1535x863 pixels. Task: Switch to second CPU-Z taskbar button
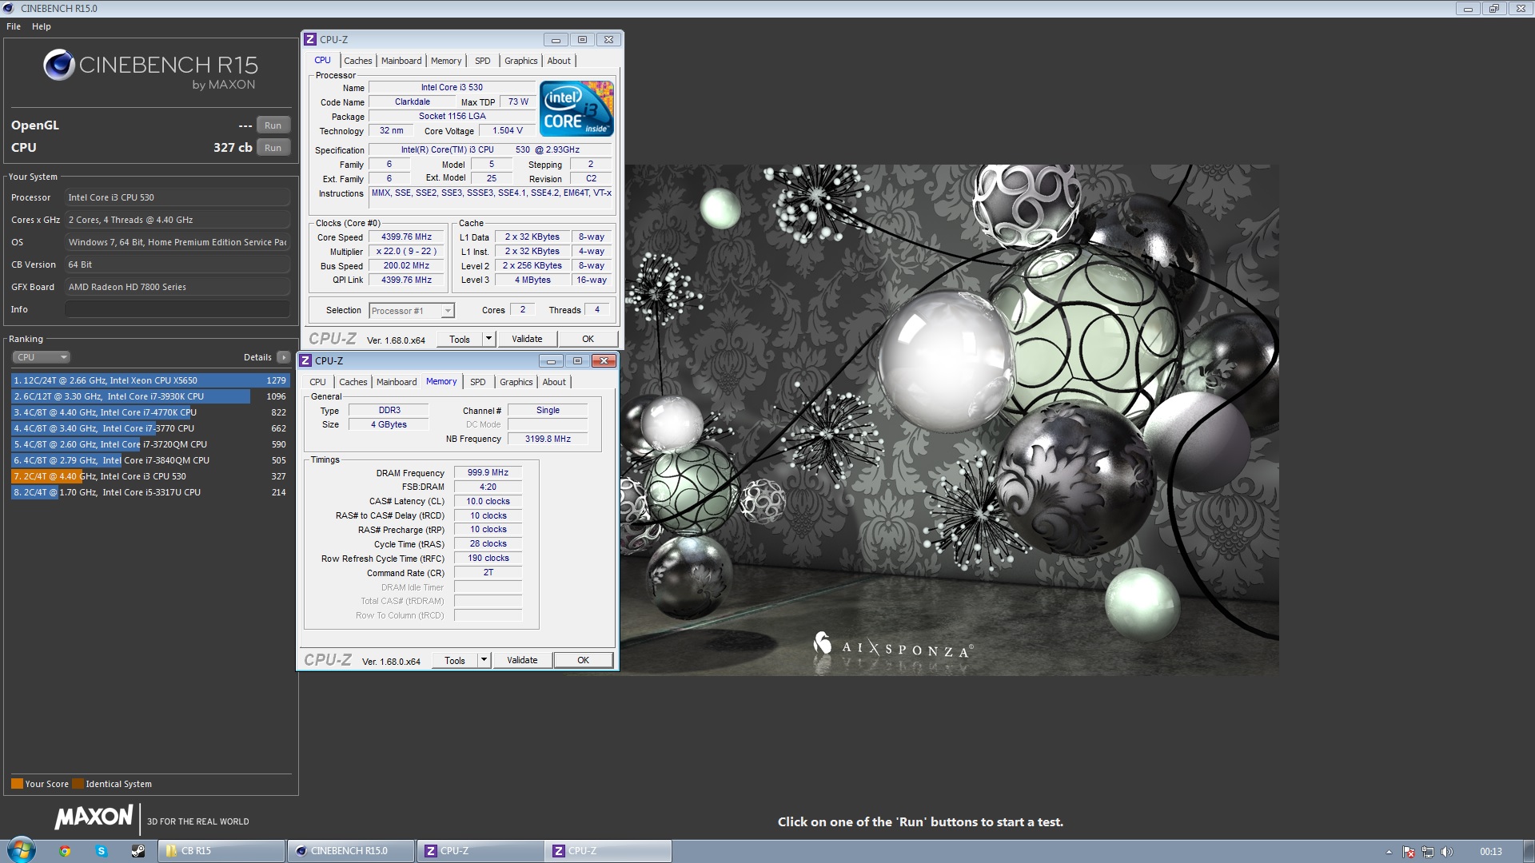(x=608, y=851)
